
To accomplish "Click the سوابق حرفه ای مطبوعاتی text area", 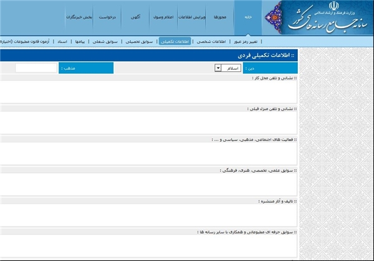I will [x=148, y=246].
